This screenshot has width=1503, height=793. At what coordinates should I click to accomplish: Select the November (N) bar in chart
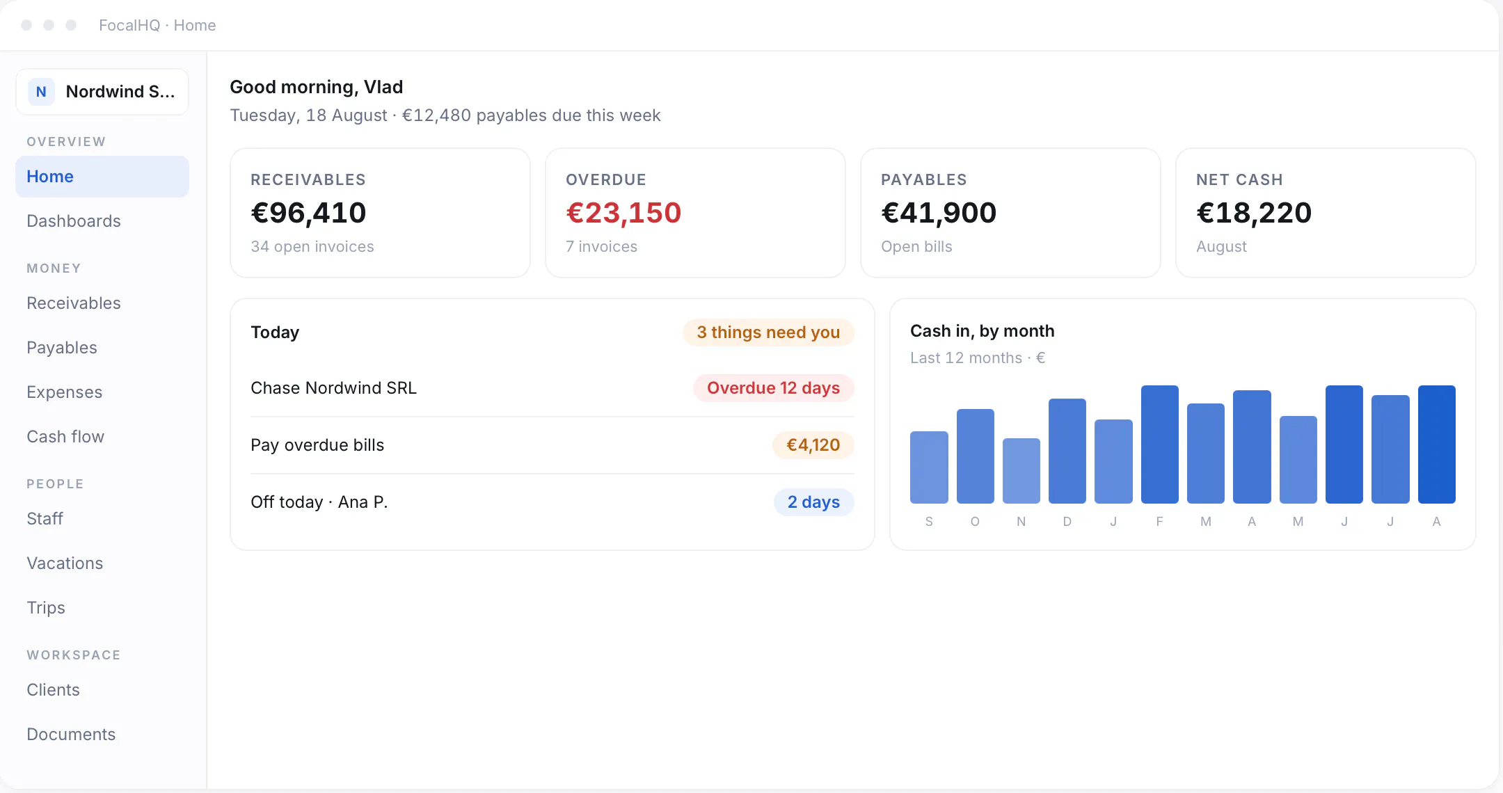[1021, 471]
